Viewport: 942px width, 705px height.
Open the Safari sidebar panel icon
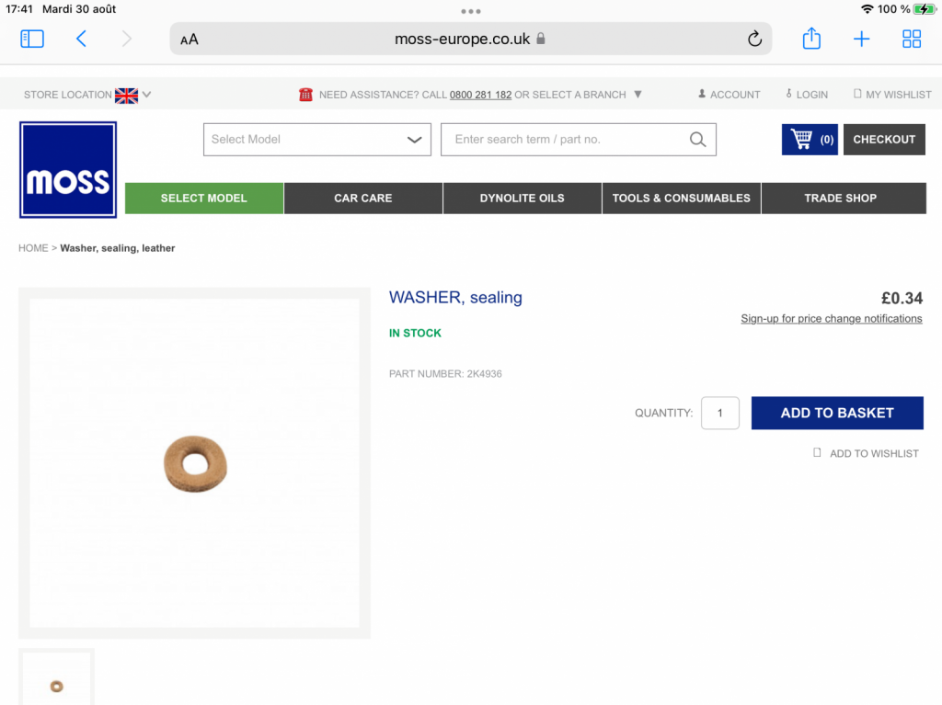tap(32, 39)
